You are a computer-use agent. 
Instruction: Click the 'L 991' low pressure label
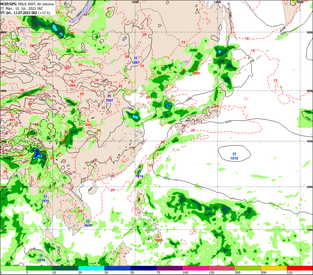[x=12, y=117]
